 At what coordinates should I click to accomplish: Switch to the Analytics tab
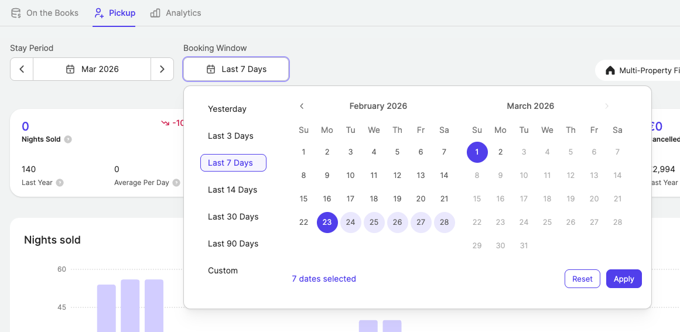pyautogui.click(x=175, y=13)
